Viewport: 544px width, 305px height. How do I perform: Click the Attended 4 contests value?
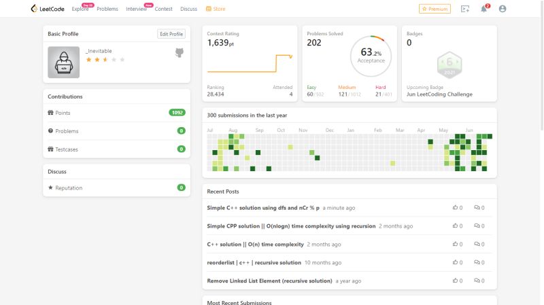point(291,94)
